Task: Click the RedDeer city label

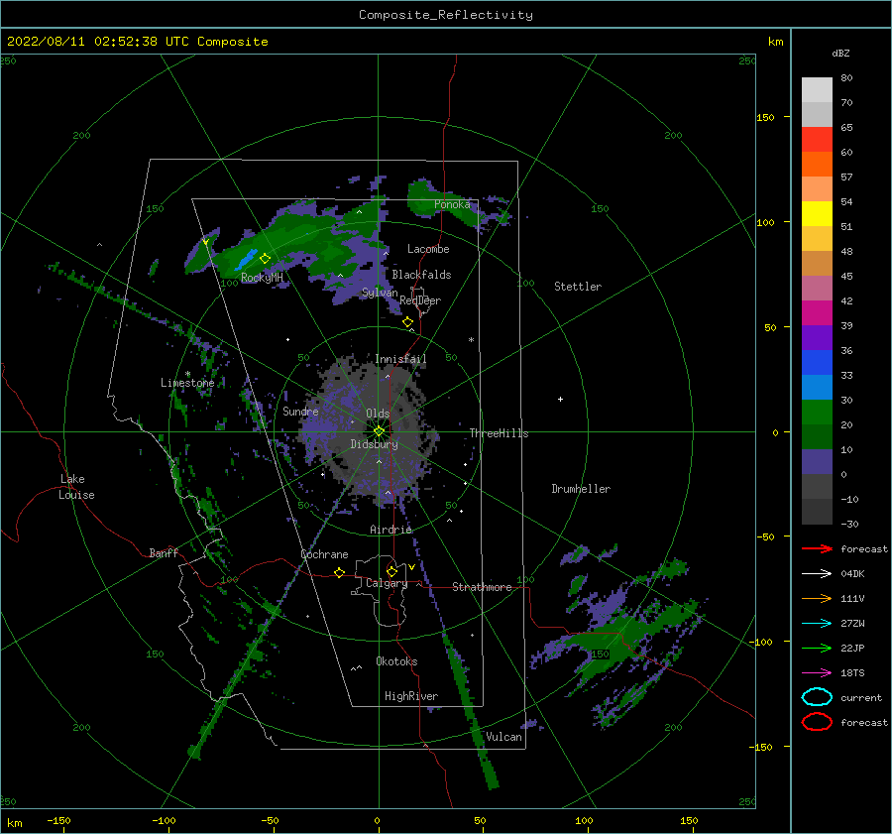Action: [420, 300]
